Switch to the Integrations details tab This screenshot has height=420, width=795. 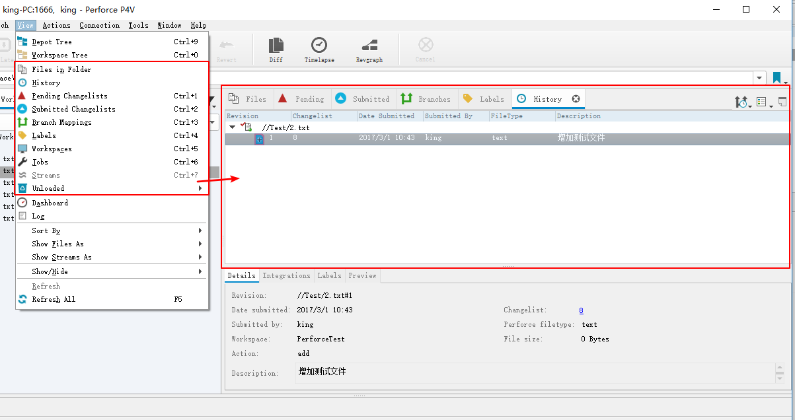pyautogui.click(x=286, y=276)
